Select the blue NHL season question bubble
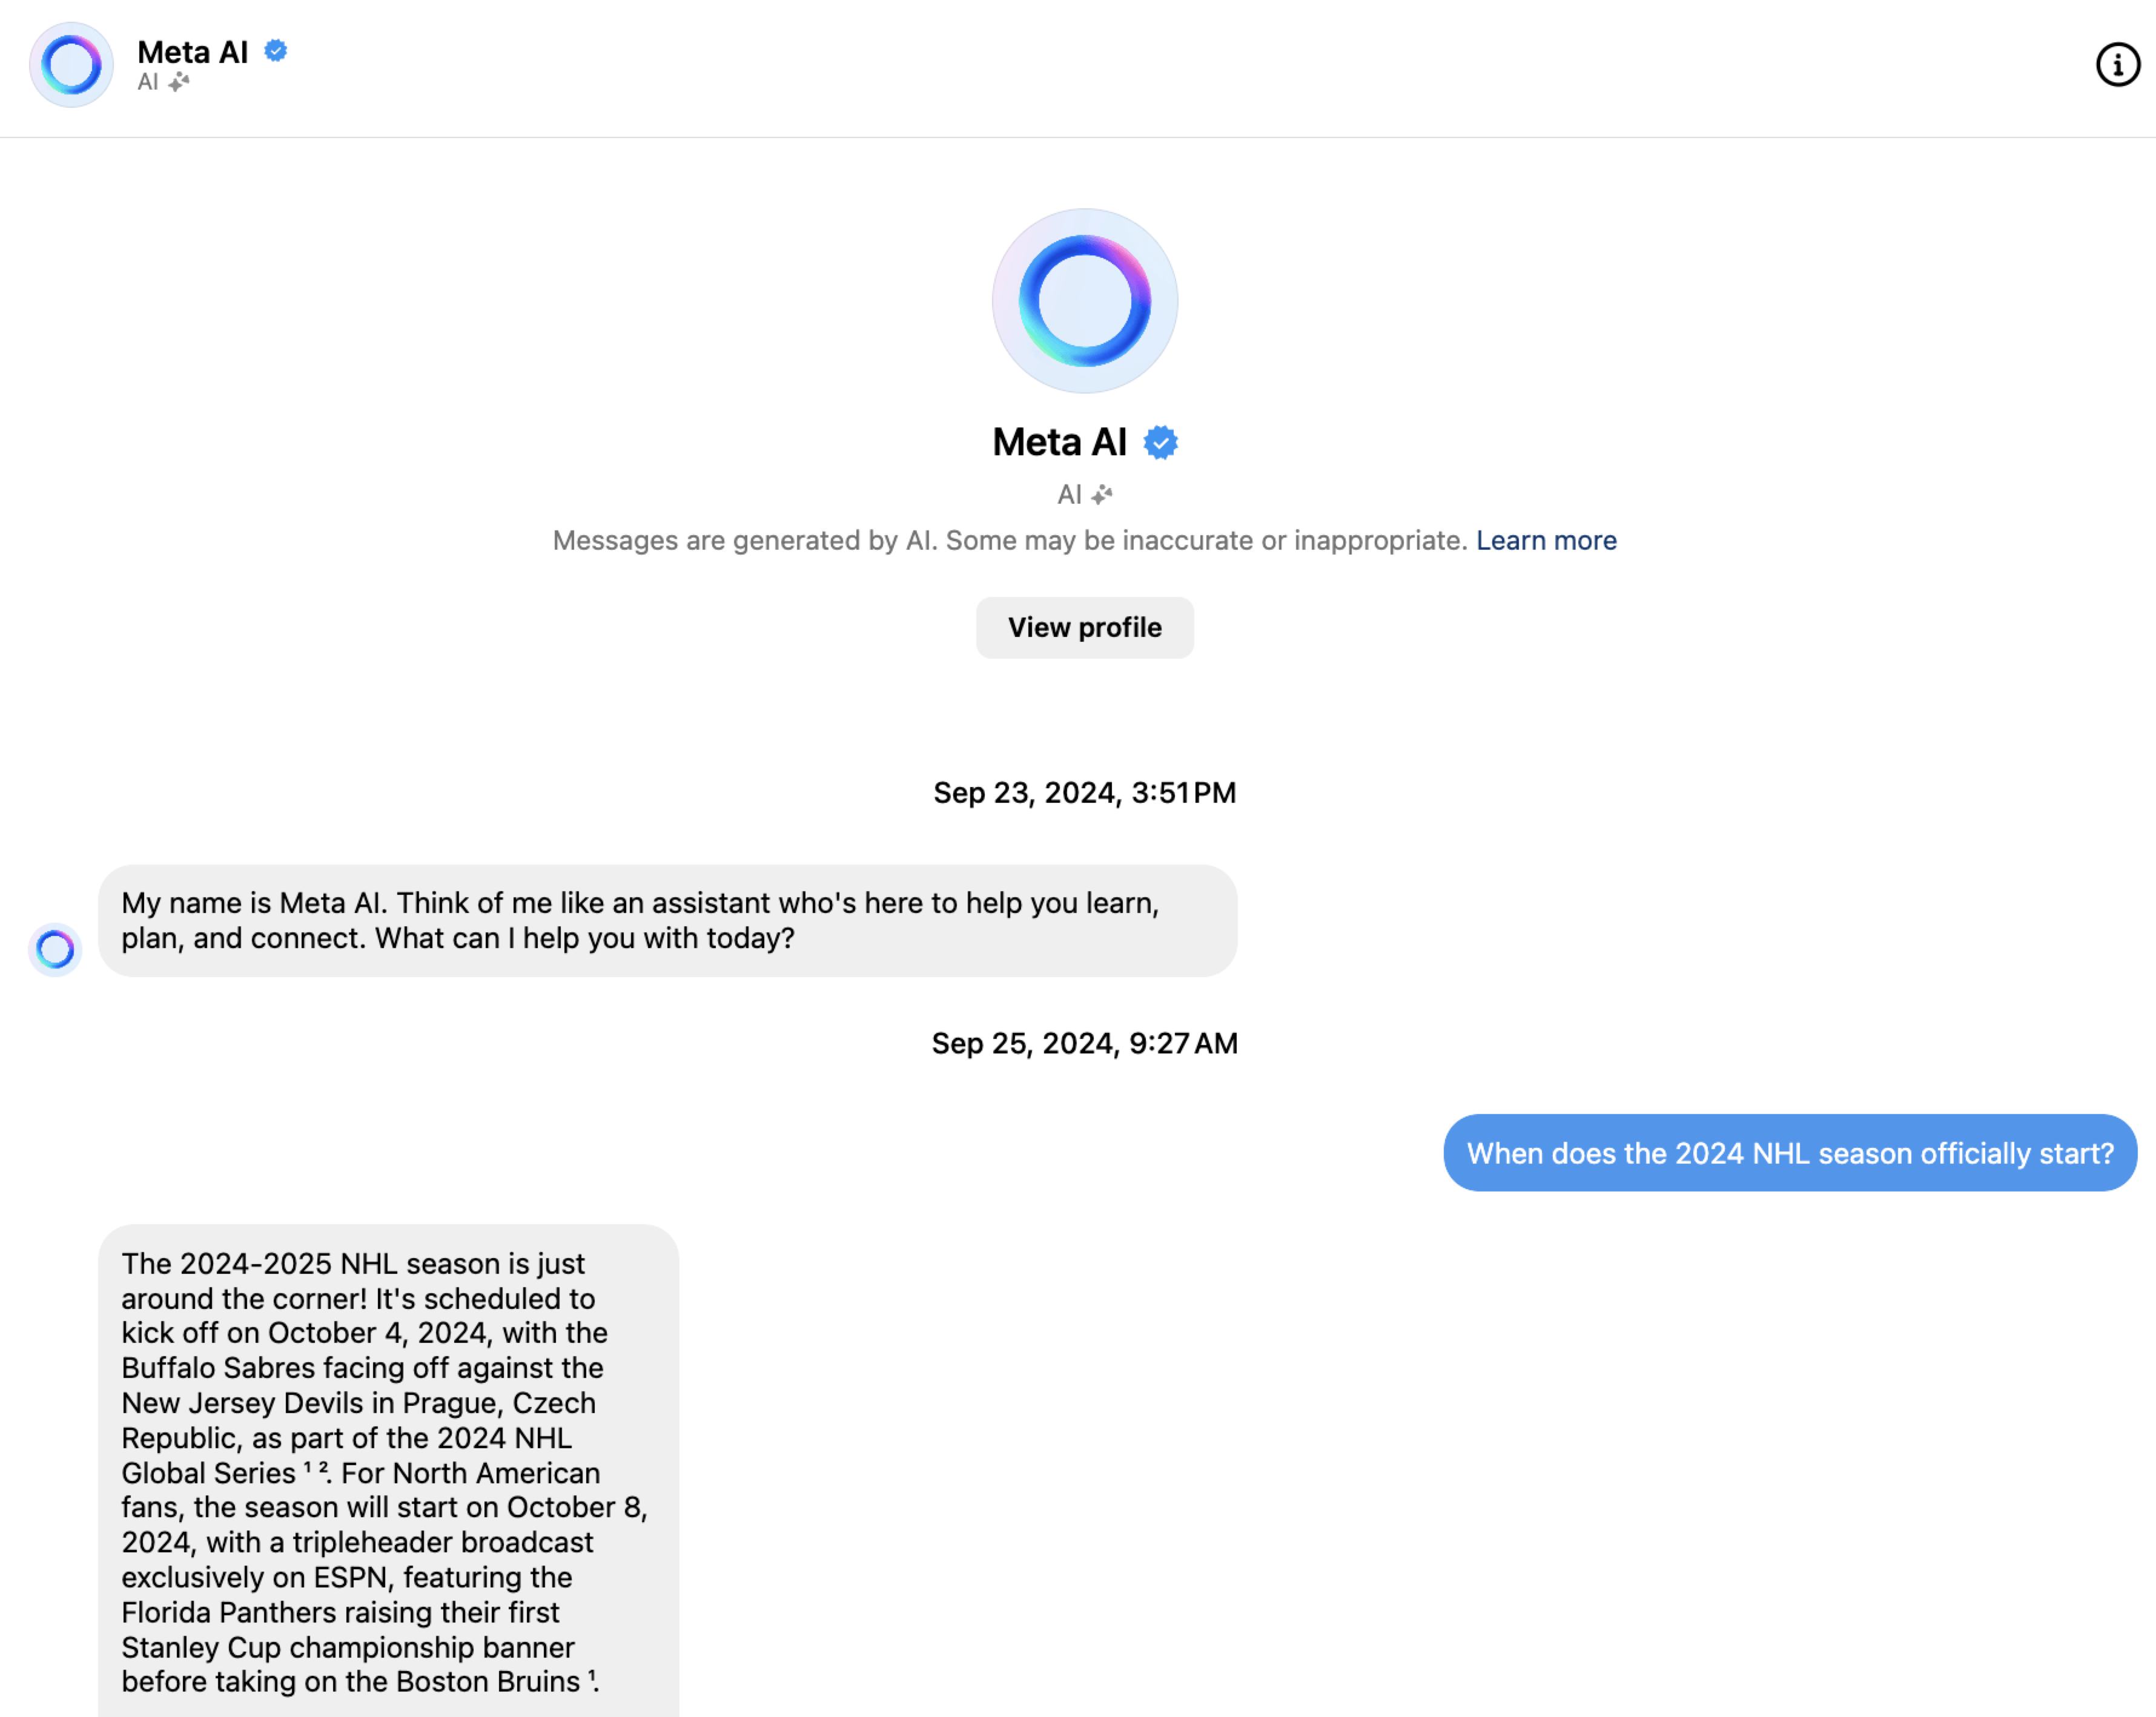 pos(1789,1152)
